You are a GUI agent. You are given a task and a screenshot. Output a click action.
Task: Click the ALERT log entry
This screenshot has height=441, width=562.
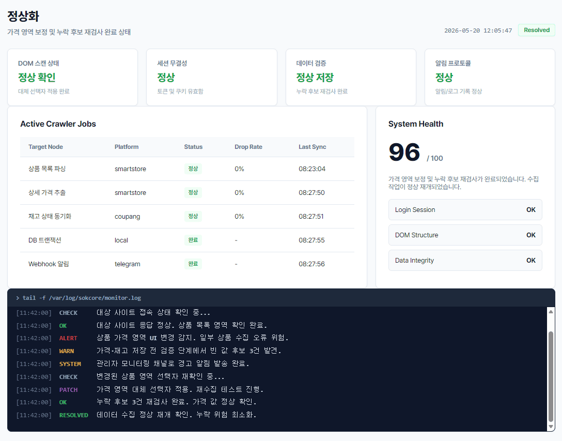[152, 338]
